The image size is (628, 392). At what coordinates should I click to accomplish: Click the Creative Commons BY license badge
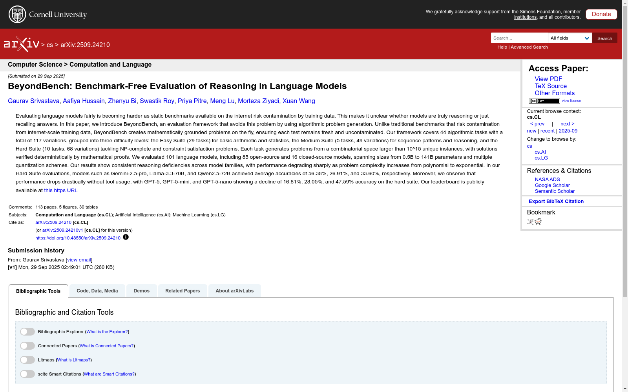point(544,101)
